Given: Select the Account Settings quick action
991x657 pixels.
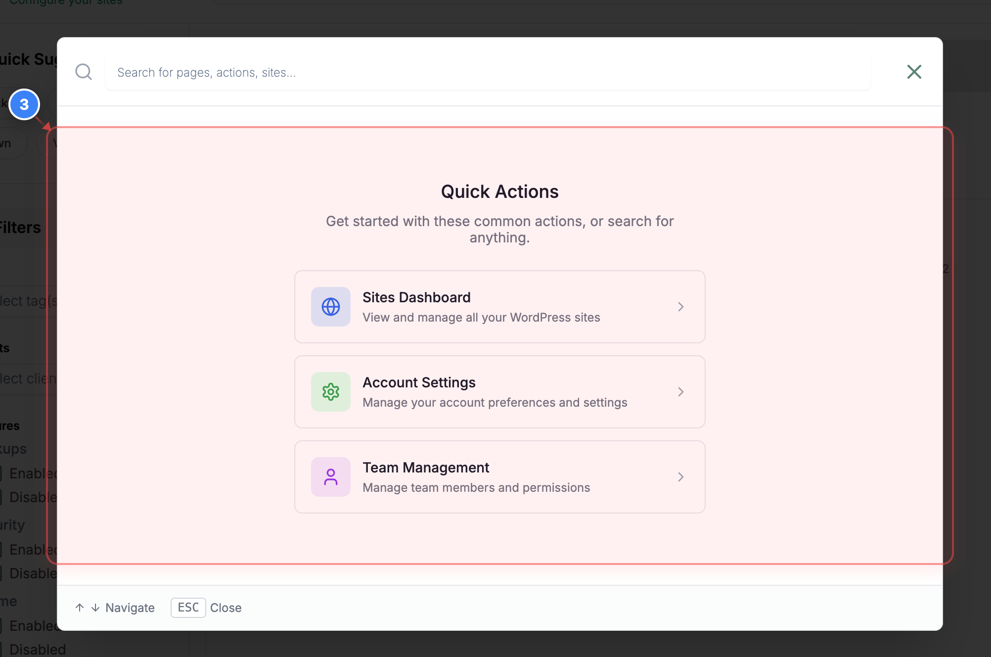Looking at the screenshot, I should point(499,392).
